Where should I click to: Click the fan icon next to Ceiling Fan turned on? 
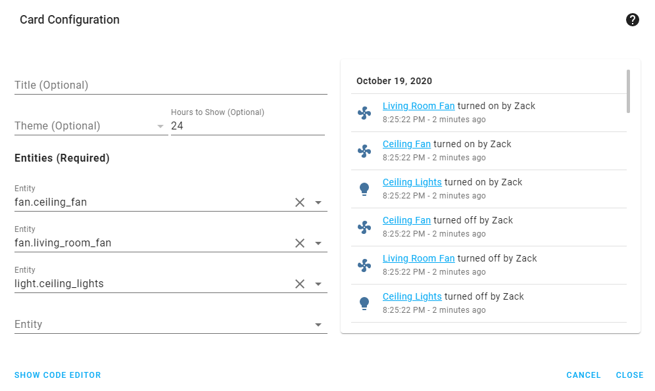tap(364, 150)
